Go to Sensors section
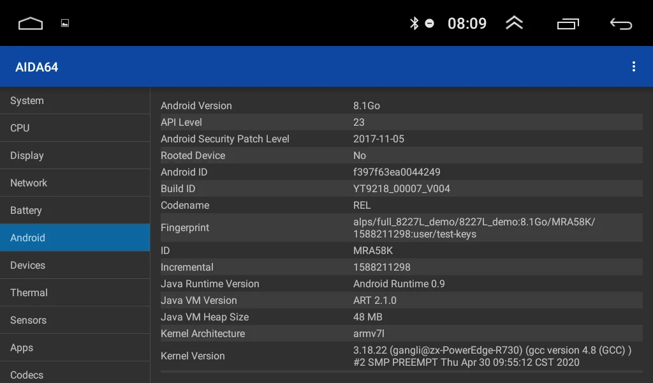Viewport: 653px width, 383px height. click(75, 320)
